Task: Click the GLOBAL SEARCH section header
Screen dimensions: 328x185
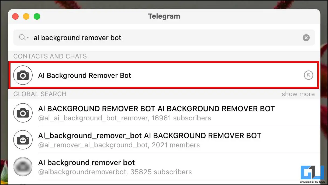Action: 40,94
